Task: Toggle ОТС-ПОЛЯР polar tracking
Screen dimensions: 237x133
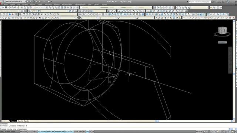Action: click(x=42, y=132)
